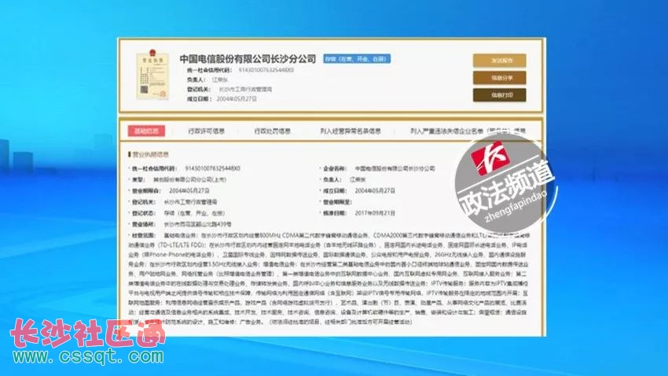Screen dimensions: 668x376
Task: Click the 营业执照信息 section heading
Action: click(x=150, y=154)
